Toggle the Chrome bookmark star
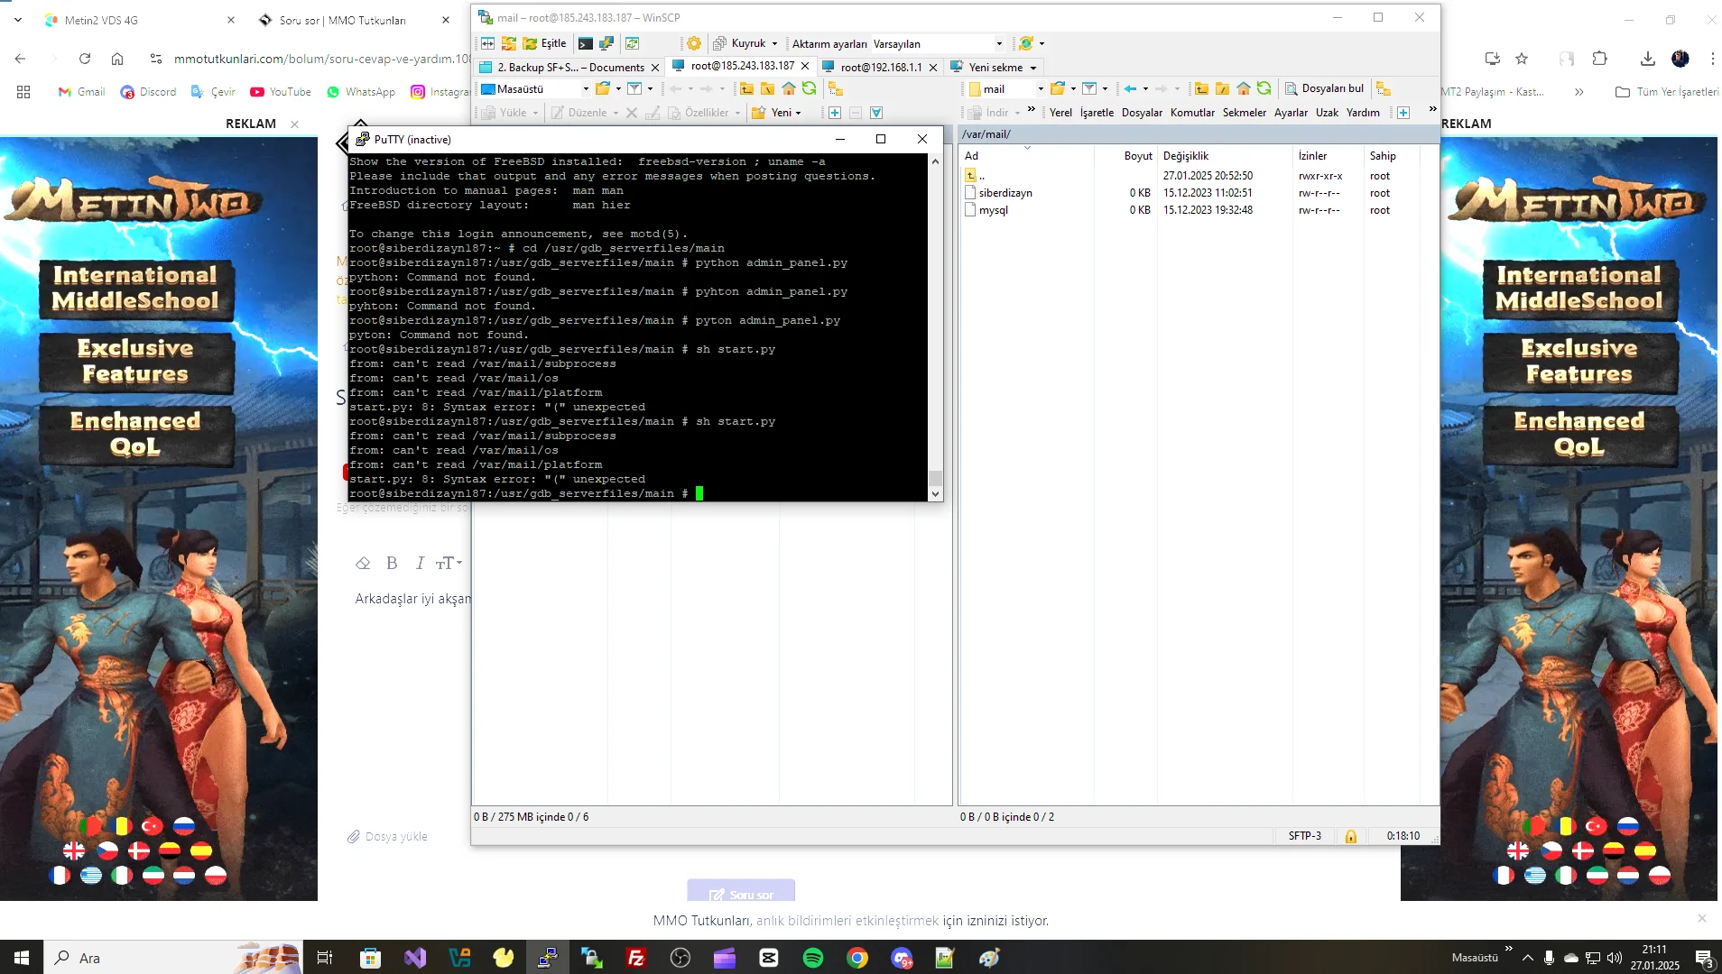The height and width of the screenshot is (974, 1722). click(x=1523, y=59)
